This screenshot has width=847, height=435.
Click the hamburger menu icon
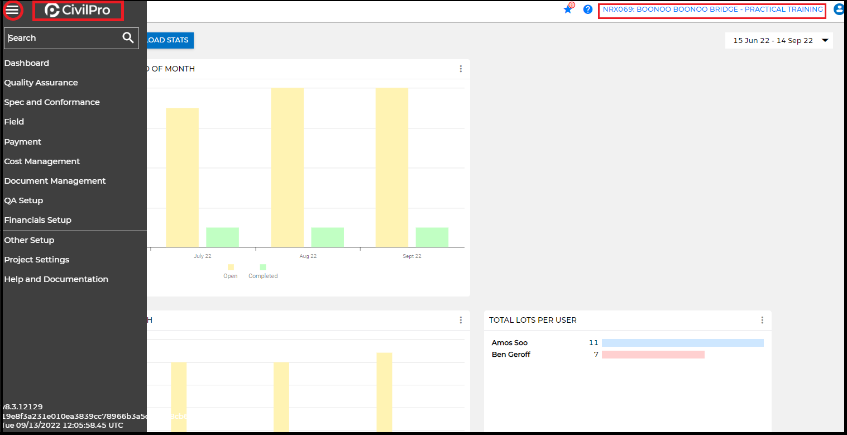(12, 10)
